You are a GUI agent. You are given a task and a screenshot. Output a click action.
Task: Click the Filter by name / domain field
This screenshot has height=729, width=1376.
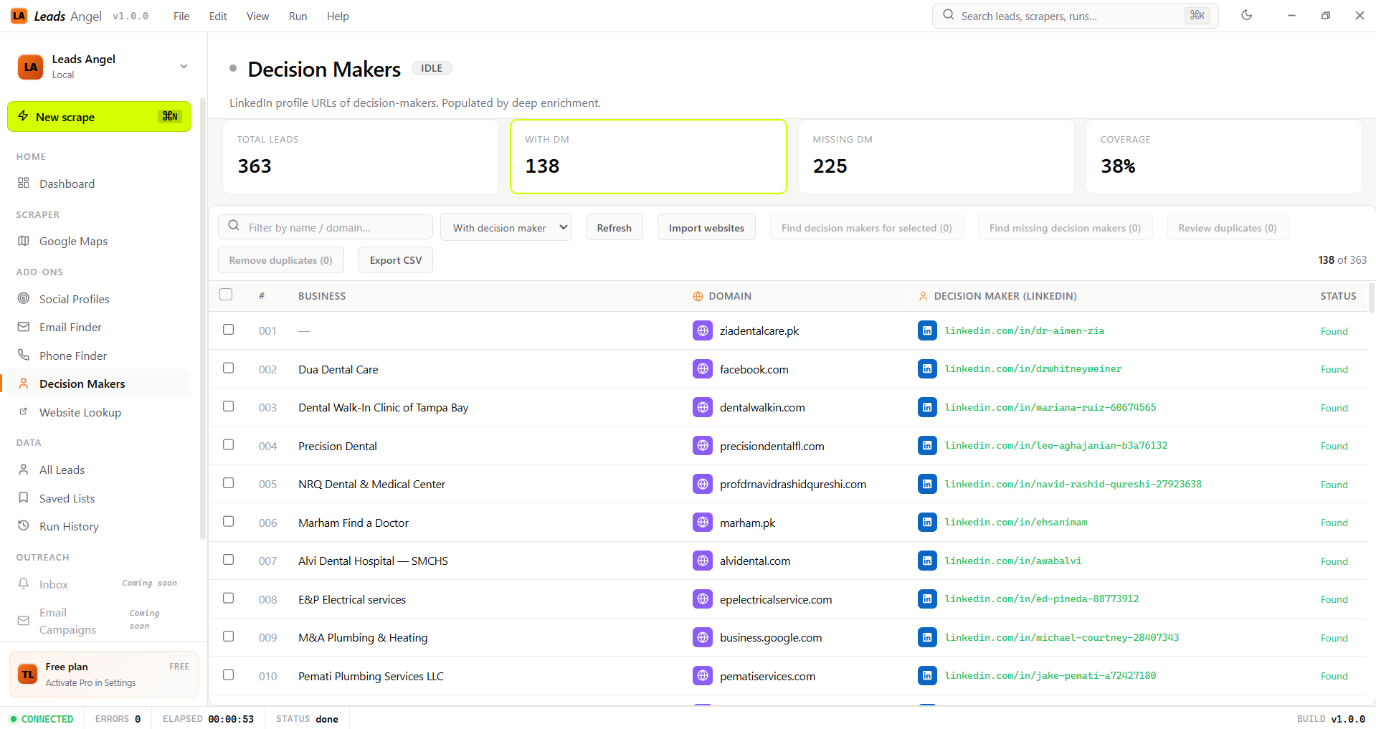pyautogui.click(x=326, y=227)
